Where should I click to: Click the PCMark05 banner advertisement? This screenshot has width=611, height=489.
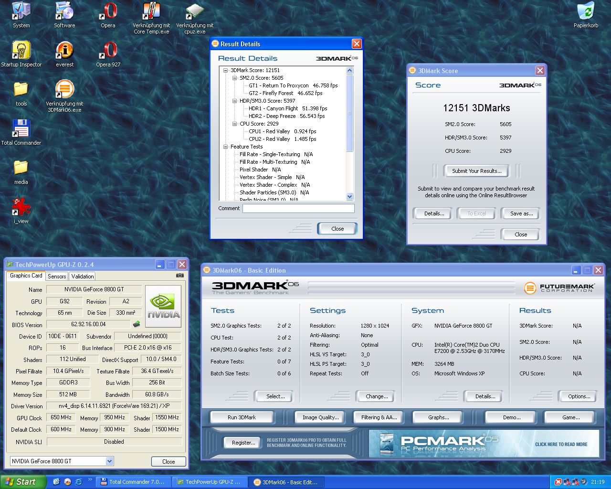click(484, 443)
